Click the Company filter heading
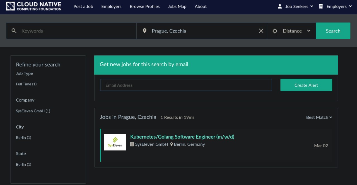Image resolution: width=357 pixels, height=185 pixels. pos(25,100)
